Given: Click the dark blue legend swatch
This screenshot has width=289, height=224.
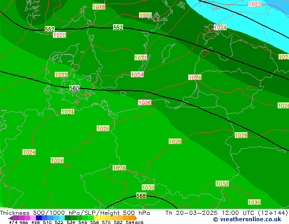Looking at the screenshot, I should point(39,218).
